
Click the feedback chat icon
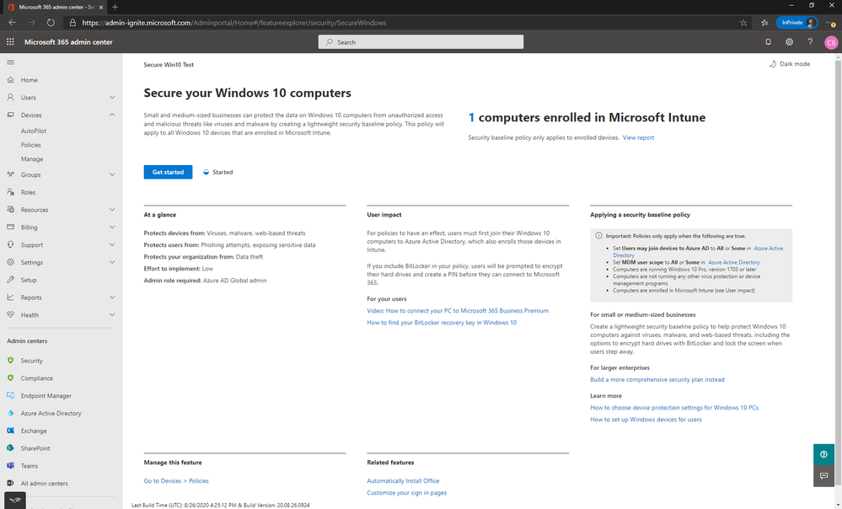click(x=823, y=475)
